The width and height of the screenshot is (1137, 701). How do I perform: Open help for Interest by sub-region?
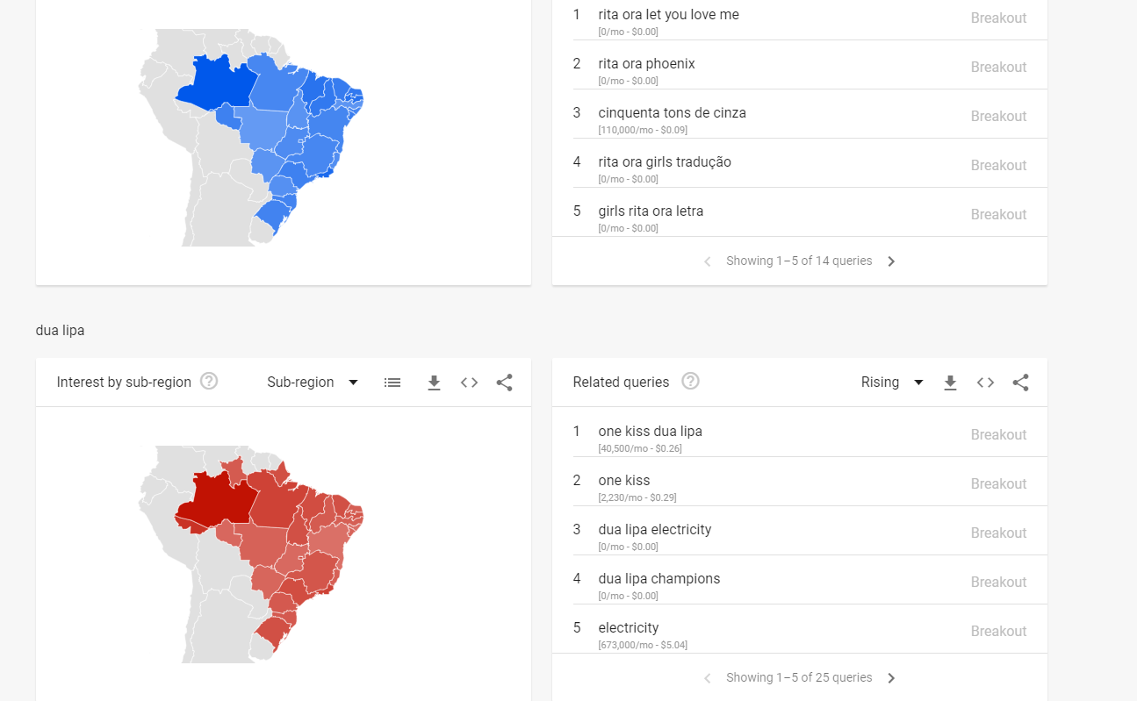pyautogui.click(x=209, y=382)
